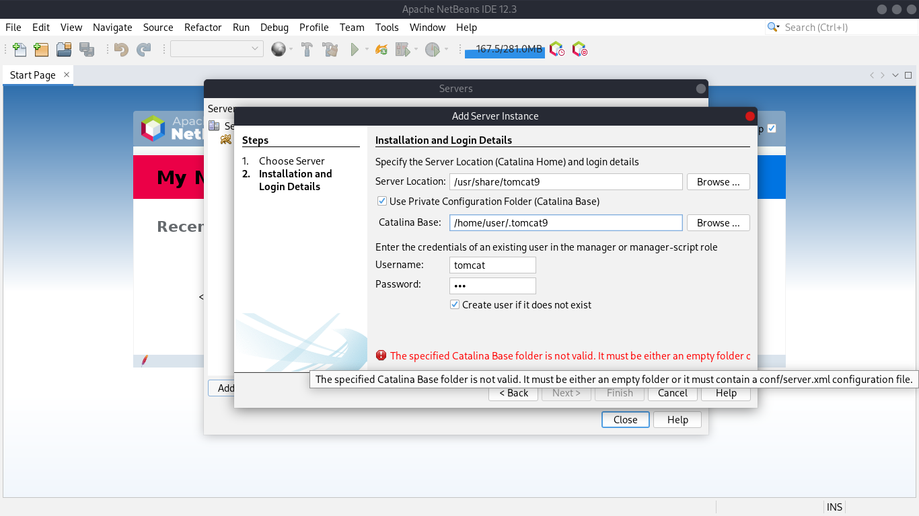Expand the Debug Project dropdown arrow

(x=416, y=49)
